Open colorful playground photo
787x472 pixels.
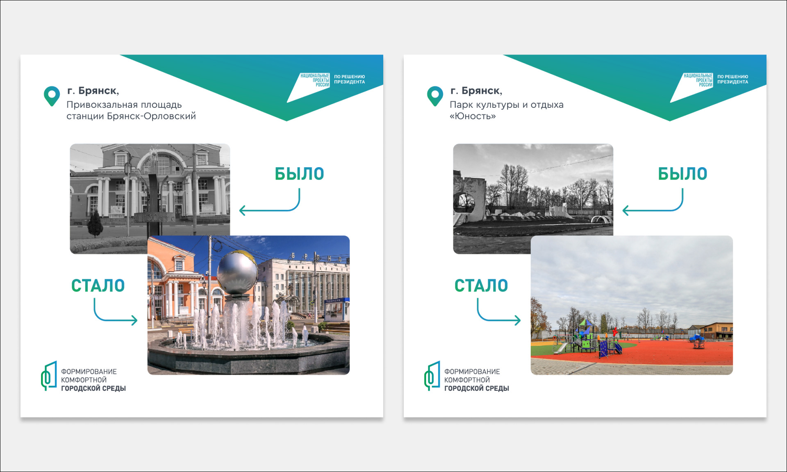pyautogui.click(x=632, y=305)
